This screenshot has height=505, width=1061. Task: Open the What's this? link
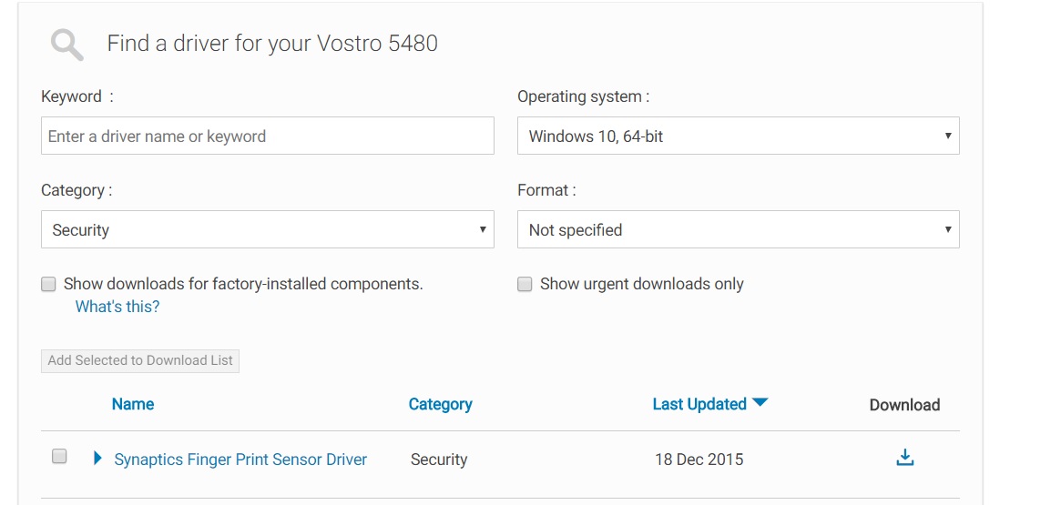coord(117,307)
